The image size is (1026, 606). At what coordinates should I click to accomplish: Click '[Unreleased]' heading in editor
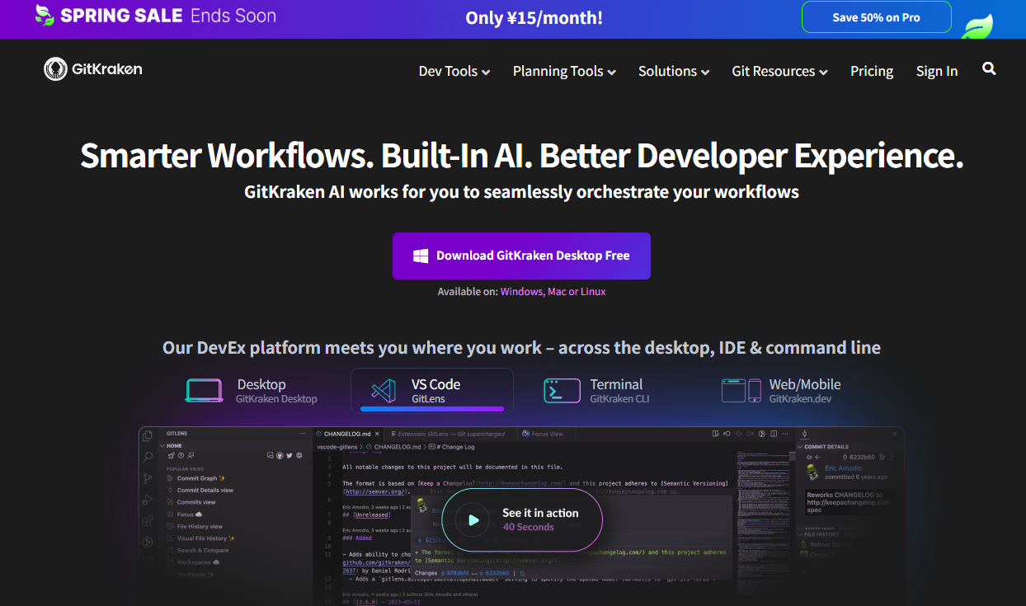coord(373,514)
